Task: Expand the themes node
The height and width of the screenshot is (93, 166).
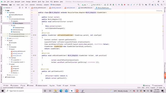Action: 9,73
